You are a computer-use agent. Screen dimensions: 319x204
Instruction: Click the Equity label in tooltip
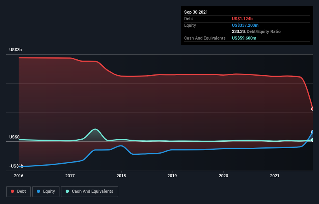[190, 25]
